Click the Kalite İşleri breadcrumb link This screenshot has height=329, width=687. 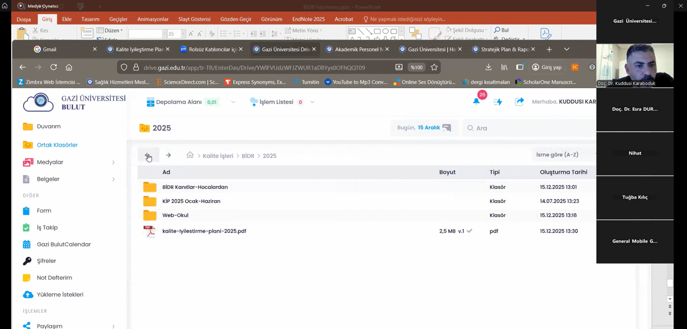pyautogui.click(x=218, y=156)
